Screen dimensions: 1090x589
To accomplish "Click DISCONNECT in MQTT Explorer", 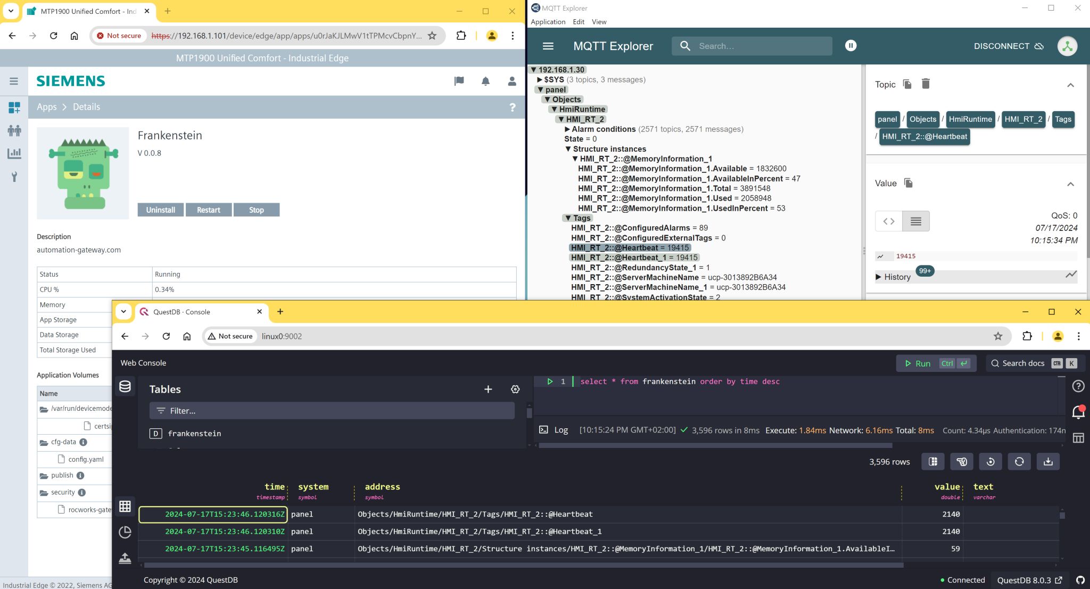I will point(1008,46).
